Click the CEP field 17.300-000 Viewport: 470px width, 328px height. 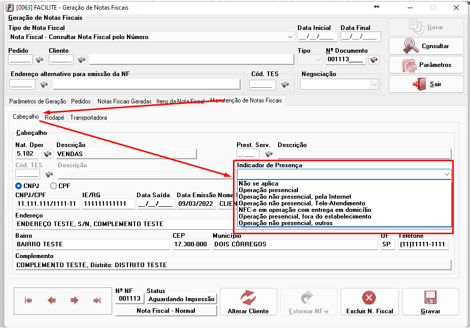[x=191, y=244]
